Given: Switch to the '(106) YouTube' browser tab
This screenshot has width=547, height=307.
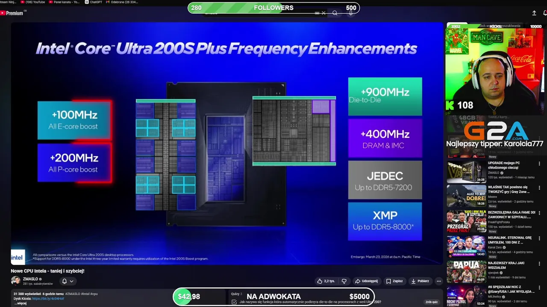Looking at the screenshot, I should click(x=33, y=2).
